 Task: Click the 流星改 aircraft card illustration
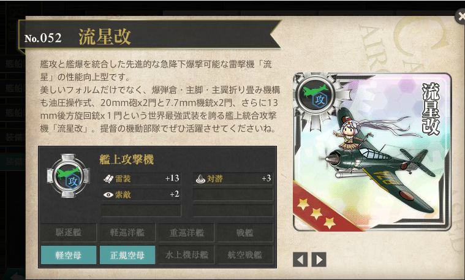tap(372, 152)
